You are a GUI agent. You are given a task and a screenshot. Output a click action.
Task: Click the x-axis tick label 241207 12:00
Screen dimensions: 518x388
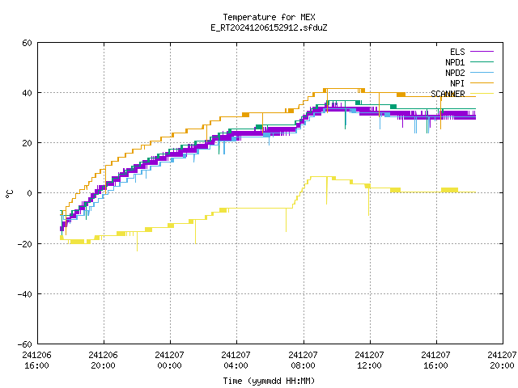(369, 361)
